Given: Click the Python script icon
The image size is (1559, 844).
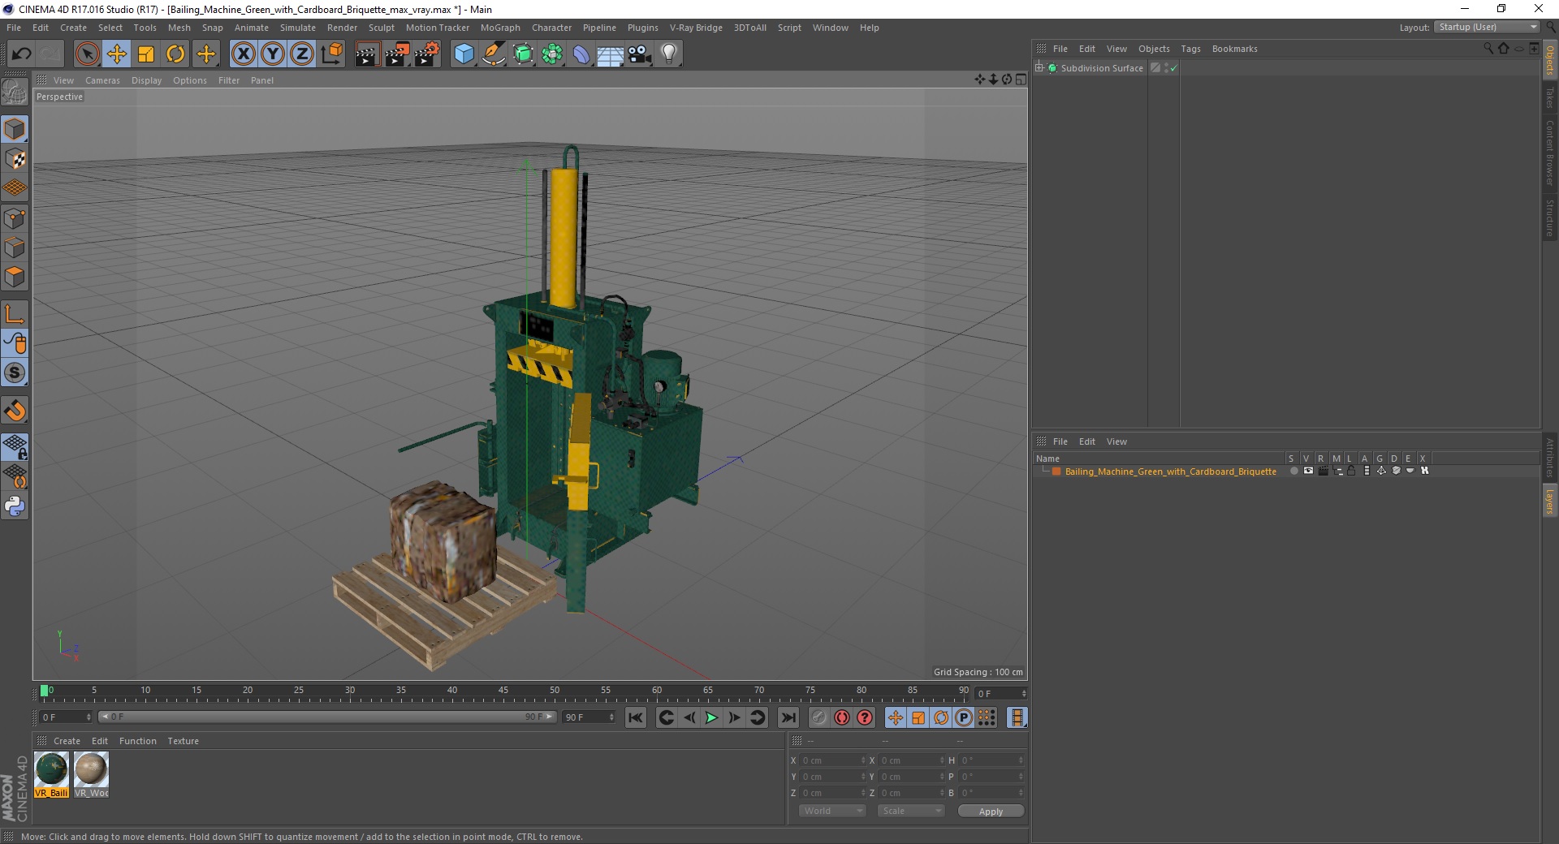Looking at the screenshot, I should click(15, 506).
